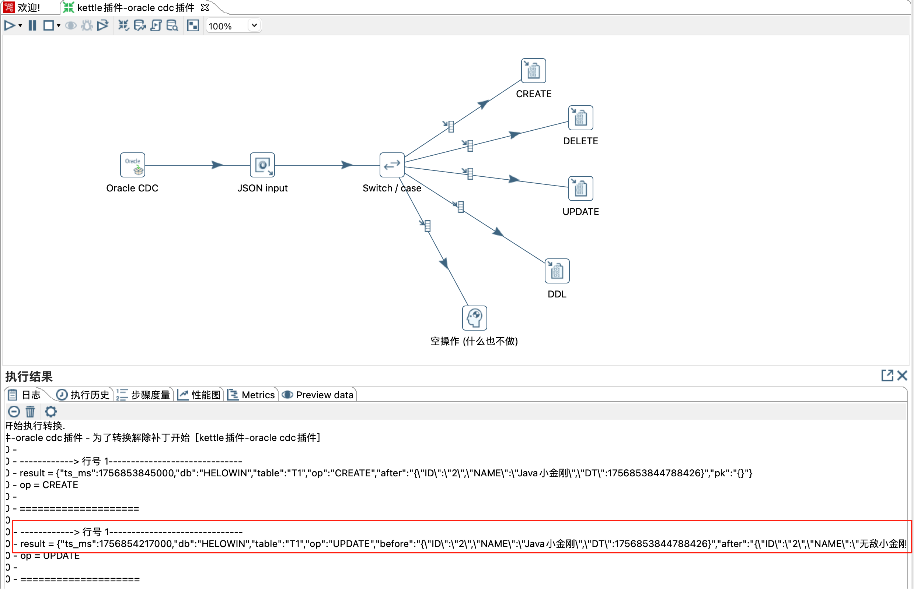Screen dimensions: 914x589
Task: Maximize the 执行结果 panel
Action: click(887, 375)
